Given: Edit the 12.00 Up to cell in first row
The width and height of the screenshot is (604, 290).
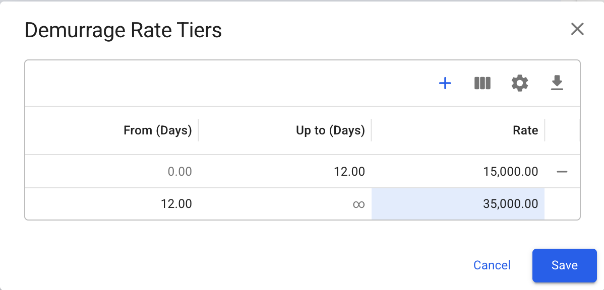Looking at the screenshot, I should pos(349,172).
